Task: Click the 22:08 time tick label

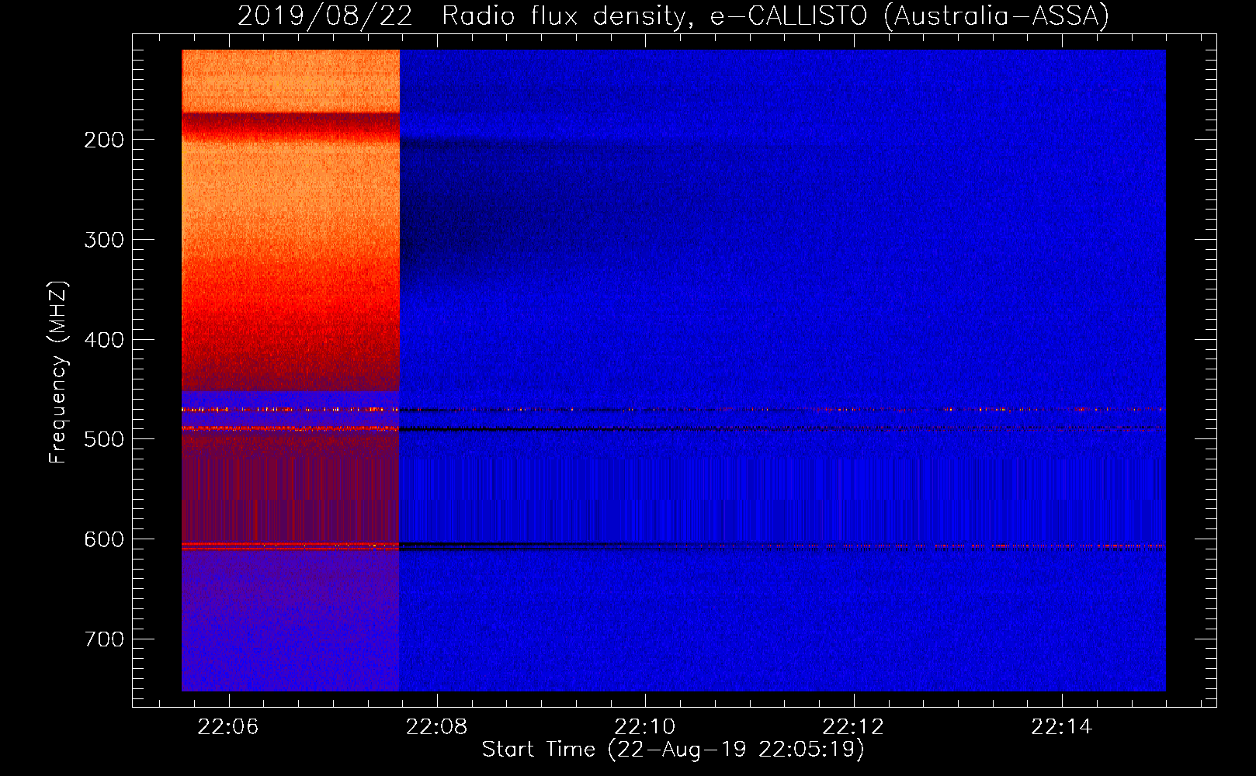Action: pyautogui.click(x=437, y=727)
